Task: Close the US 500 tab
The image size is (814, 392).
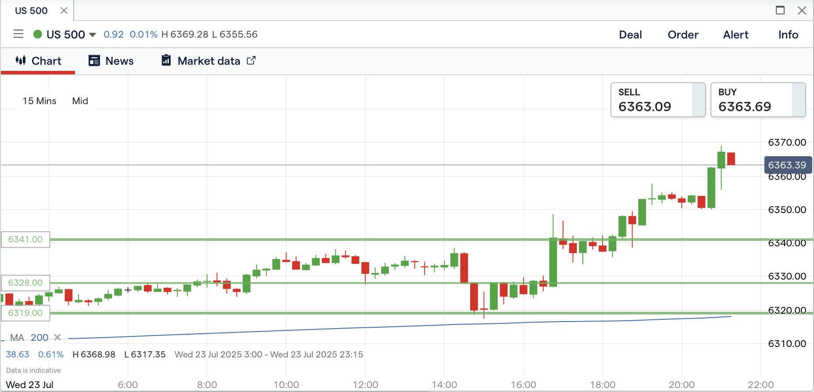Action: (64, 10)
